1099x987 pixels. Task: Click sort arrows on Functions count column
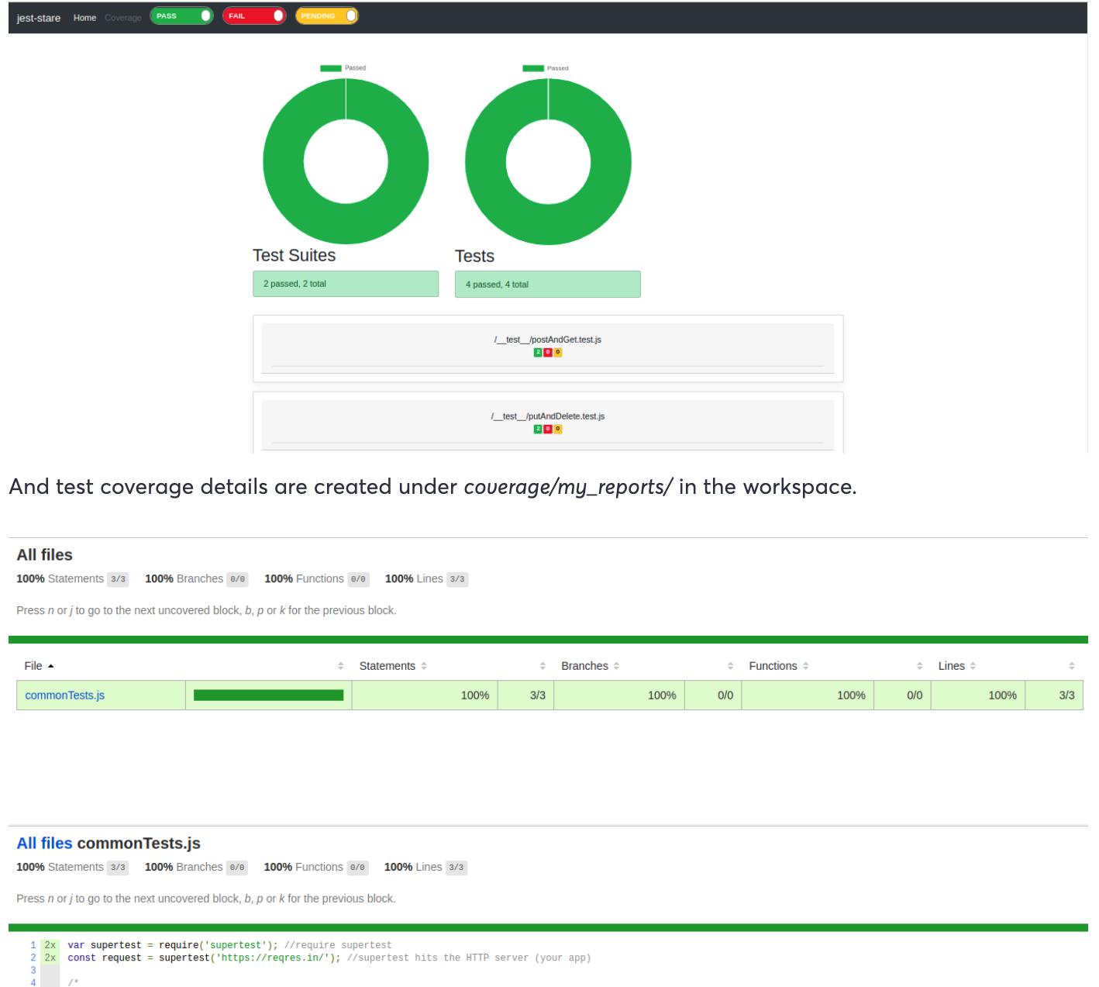coord(920,666)
